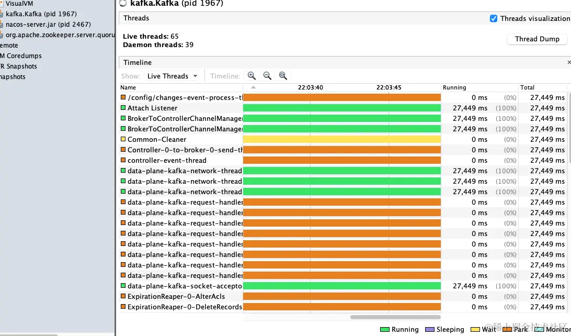Select the Remote node in sidebar
Viewport: 571px width, 336px height.
(x=9, y=46)
